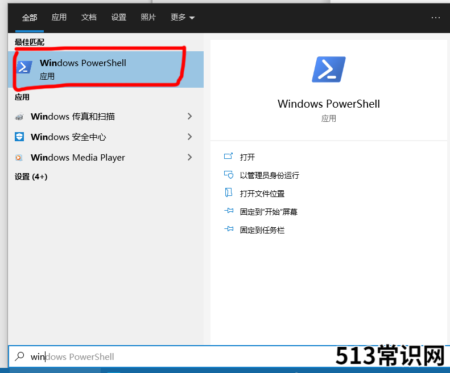Select the Windows 传真和扫描 fax icon
This screenshot has height=373, width=450.
click(19, 117)
